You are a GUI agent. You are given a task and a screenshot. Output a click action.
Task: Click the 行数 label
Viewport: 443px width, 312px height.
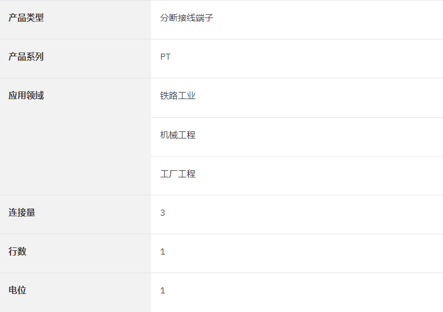[x=17, y=251]
